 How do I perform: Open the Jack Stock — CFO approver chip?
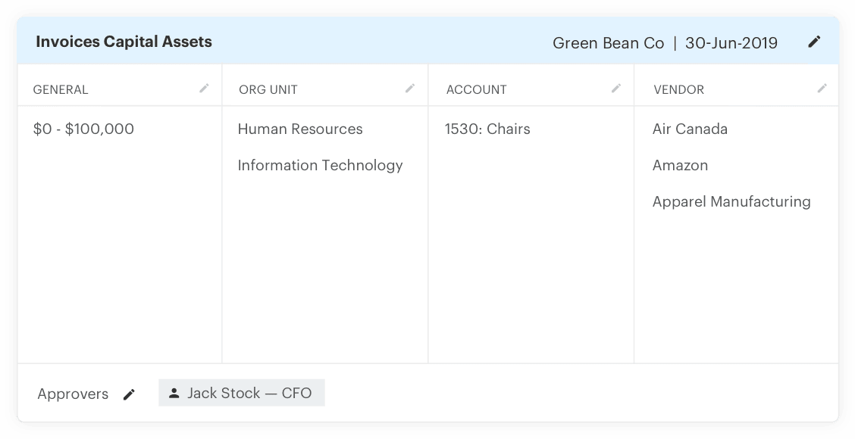tap(241, 392)
